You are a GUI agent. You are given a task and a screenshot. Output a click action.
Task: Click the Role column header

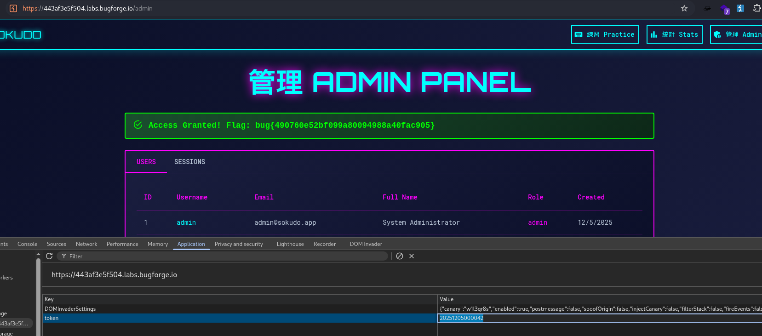tap(536, 197)
